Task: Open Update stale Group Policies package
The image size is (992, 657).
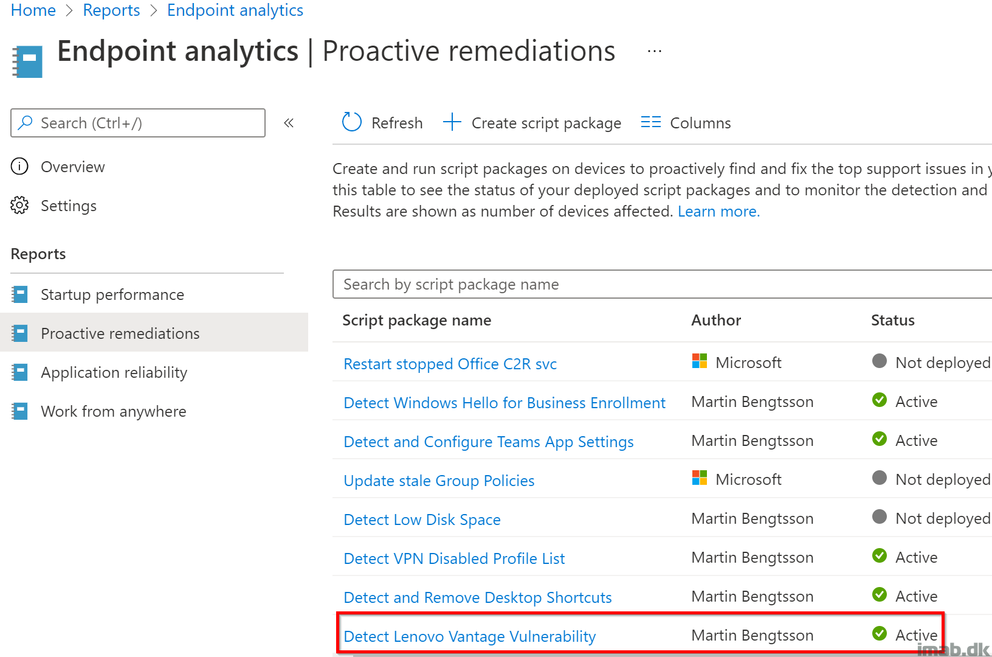Action: pyautogui.click(x=439, y=481)
